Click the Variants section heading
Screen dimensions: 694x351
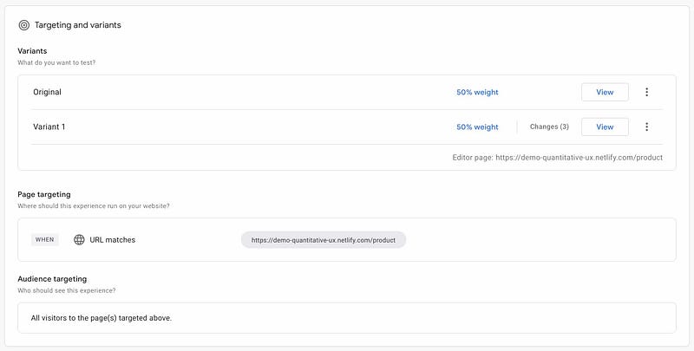[x=32, y=51]
